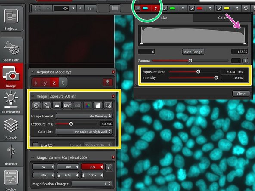Click the fit-to-window viewer icon
The image size is (255, 191).
(x=38, y=8)
